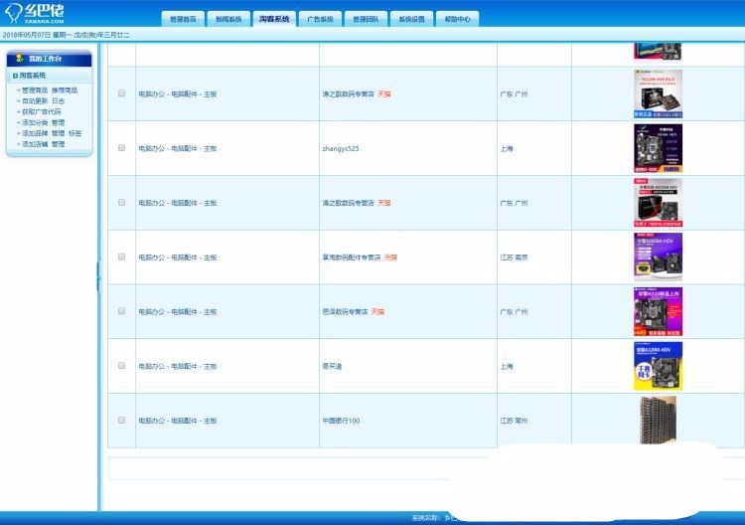The width and height of the screenshot is (745, 525).
Task: Open 管理 next to 添加店铺
Action: pos(58,144)
